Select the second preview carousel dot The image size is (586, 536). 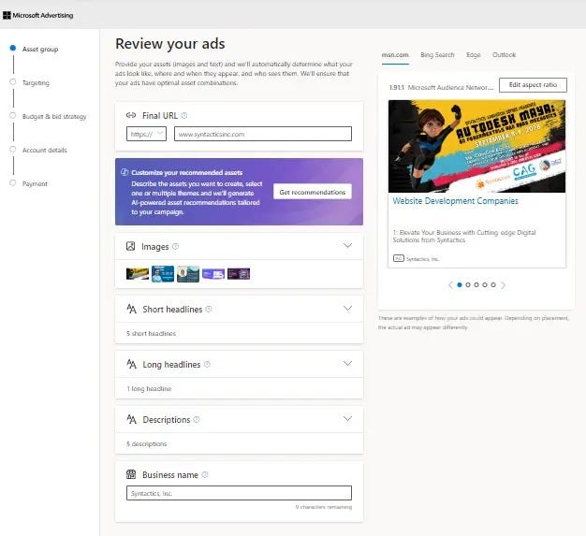[468, 284]
